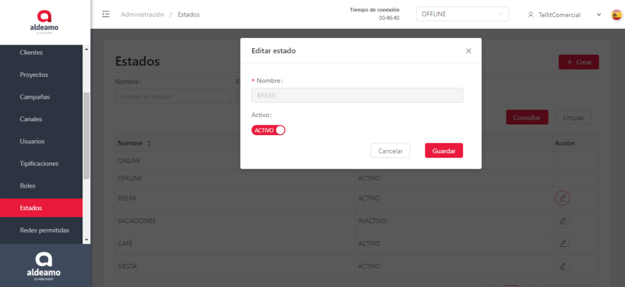Click the edit pencil icon for VACACIONES

coord(562,221)
